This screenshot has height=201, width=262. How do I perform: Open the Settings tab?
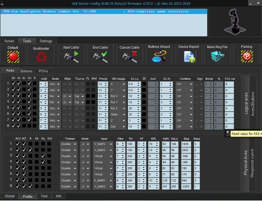(46, 41)
